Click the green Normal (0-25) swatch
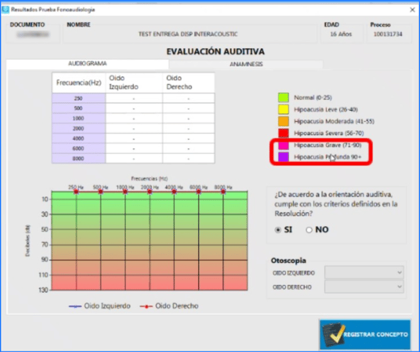 pyautogui.click(x=283, y=98)
